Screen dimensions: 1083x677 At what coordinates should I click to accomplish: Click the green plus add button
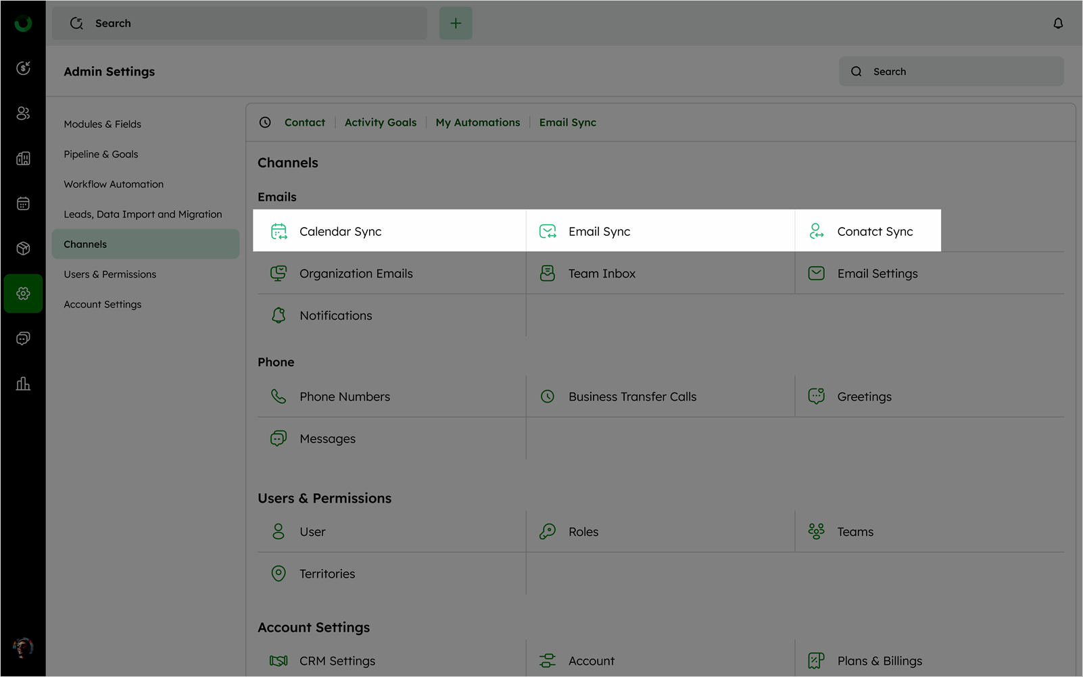[456, 23]
